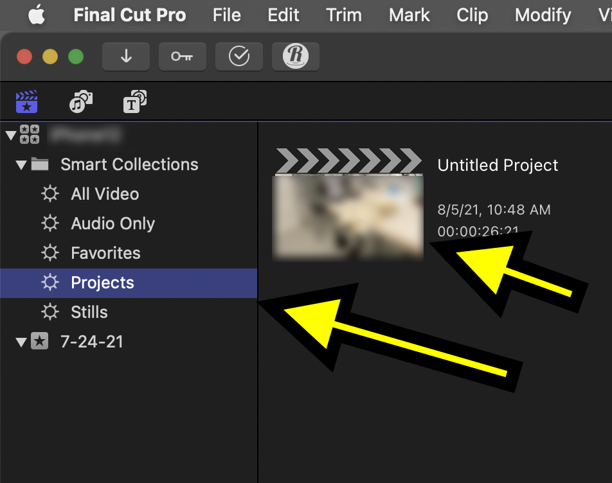Click the All Video gear icon
This screenshot has height=483, width=612.
pos(50,194)
